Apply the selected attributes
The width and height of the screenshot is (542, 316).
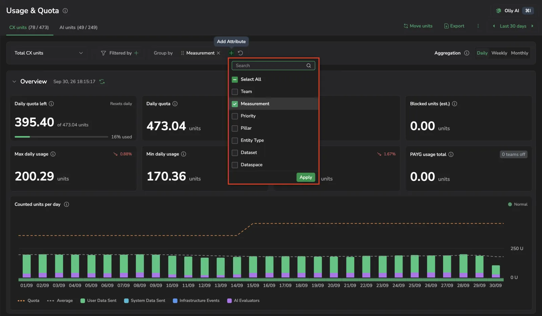point(306,177)
